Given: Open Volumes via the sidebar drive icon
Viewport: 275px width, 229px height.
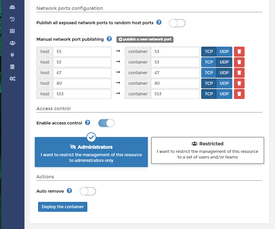Looking at the screenshot, I should [12, 7].
